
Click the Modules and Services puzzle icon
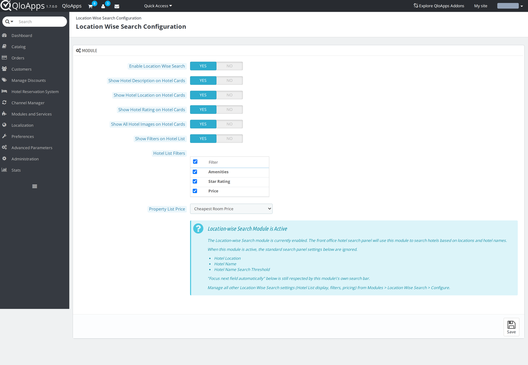tap(5, 114)
